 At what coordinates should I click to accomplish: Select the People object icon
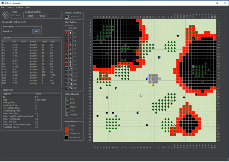67,114
